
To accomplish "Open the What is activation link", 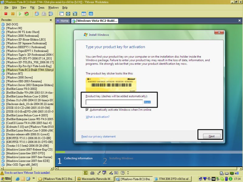I will pos(98,117).
